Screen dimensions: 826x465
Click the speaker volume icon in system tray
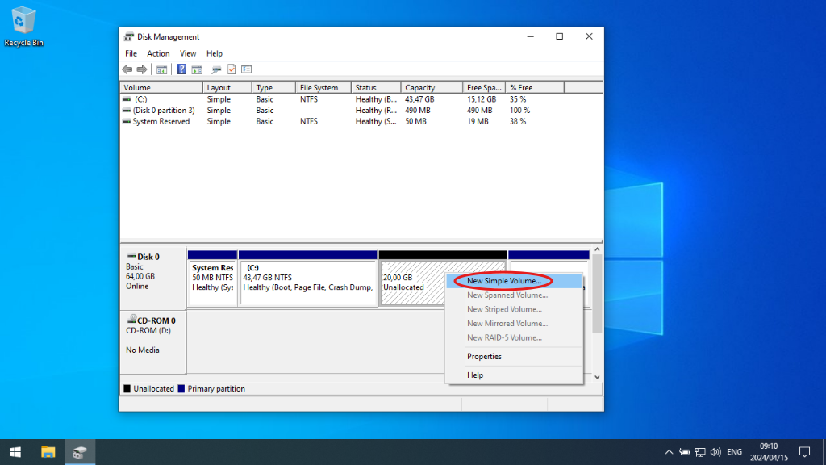click(716, 451)
